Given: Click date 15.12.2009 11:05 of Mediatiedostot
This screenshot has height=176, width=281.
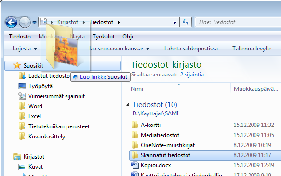Looking at the screenshot, I should click(x=254, y=135).
